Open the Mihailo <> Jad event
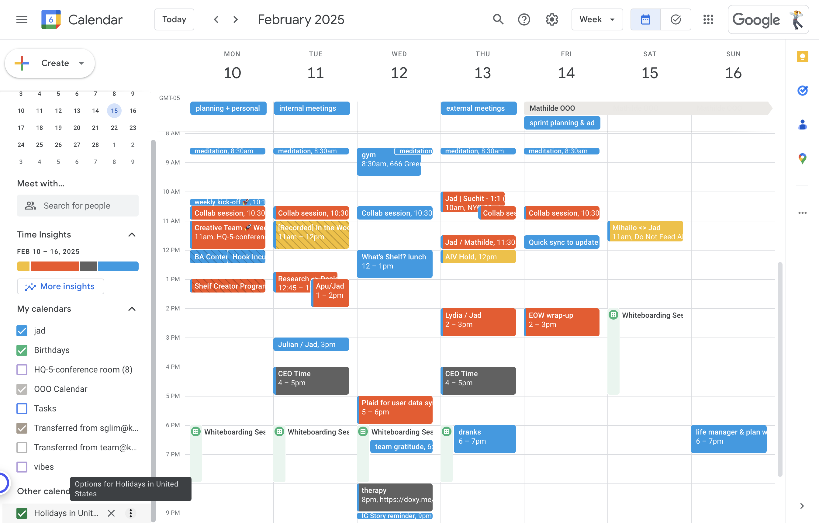The image size is (819, 523). (645, 231)
